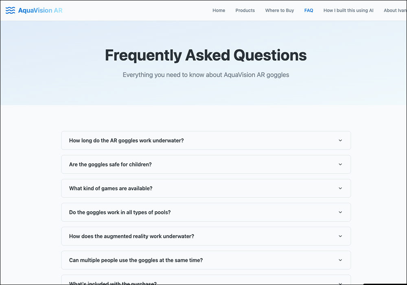This screenshot has width=407, height=285.
Task: Expand What kind of games are available
Action: click(111, 189)
